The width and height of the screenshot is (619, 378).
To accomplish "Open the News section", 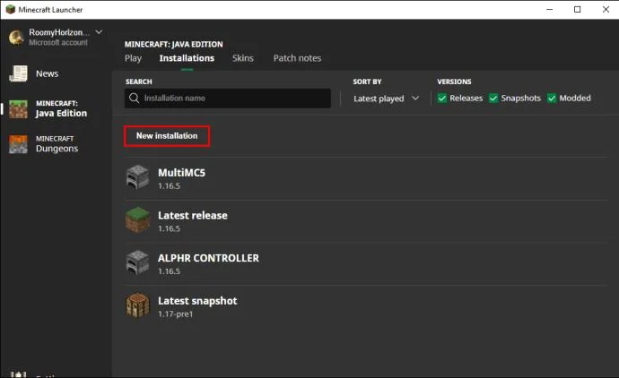I will click(x=34, y=73).
